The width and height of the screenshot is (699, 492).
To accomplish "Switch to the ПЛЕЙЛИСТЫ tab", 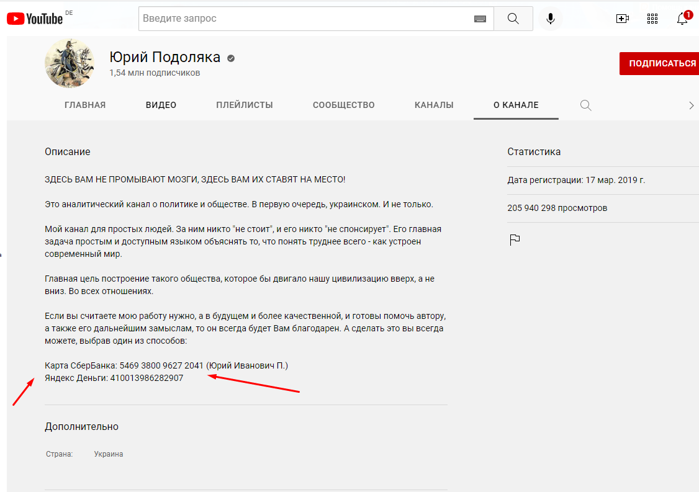I will pos(245,105).
